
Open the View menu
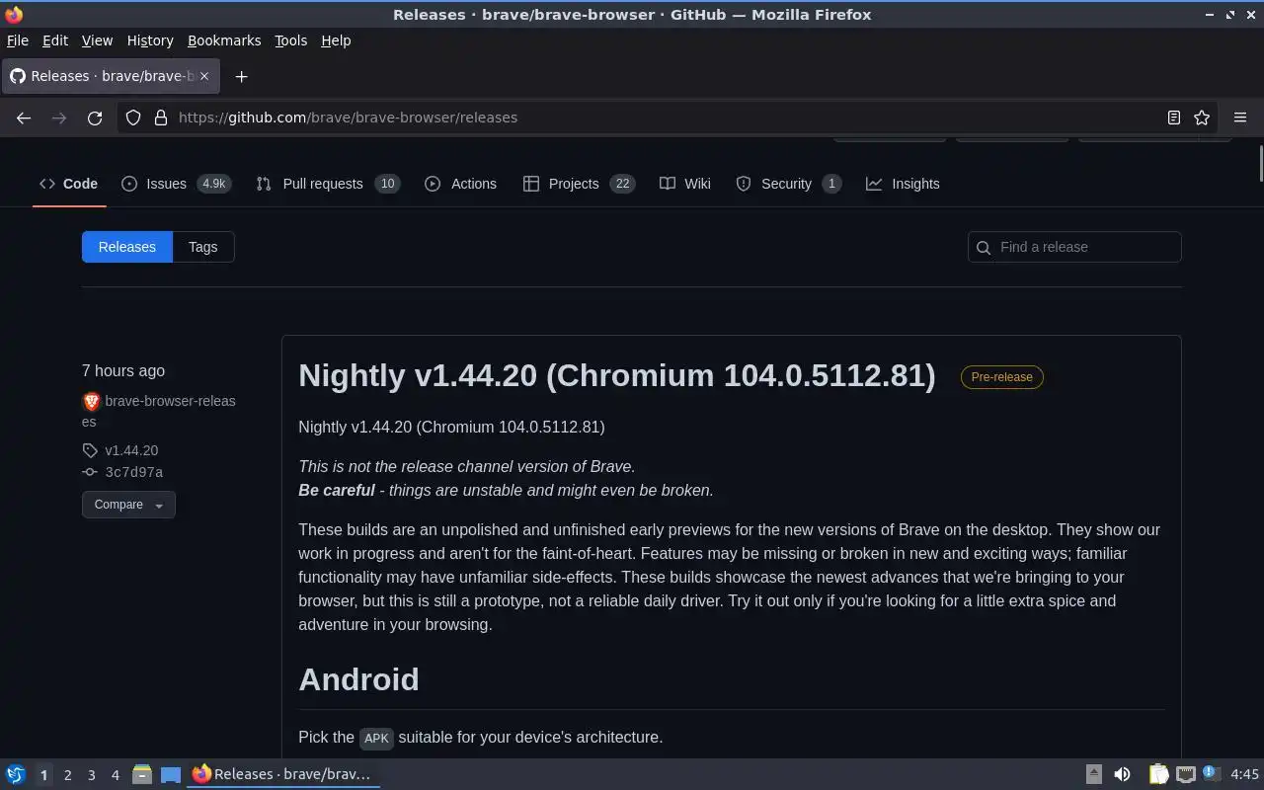point(97,40)
